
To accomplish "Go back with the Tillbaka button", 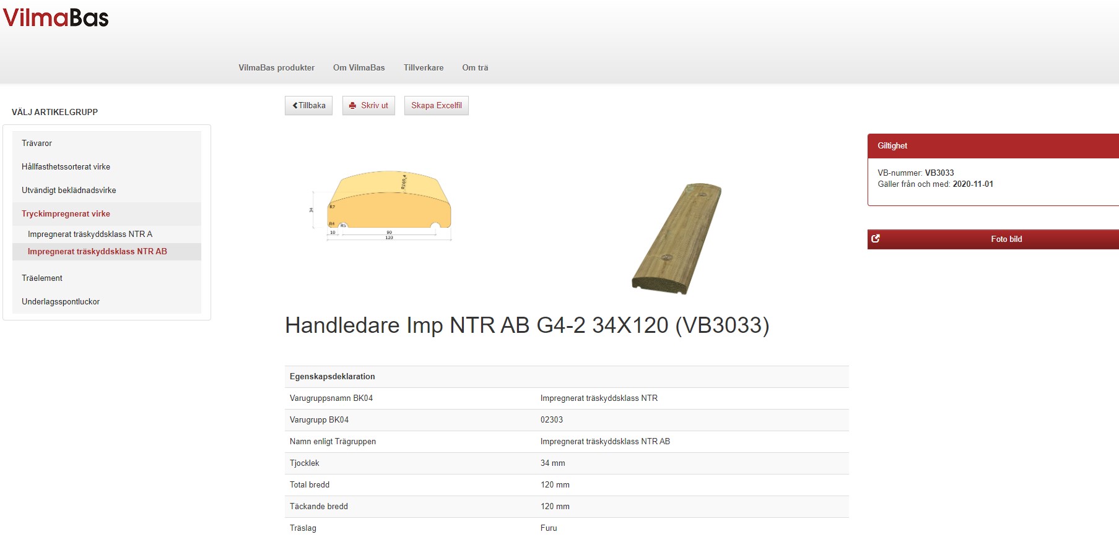I will [308, 106].
